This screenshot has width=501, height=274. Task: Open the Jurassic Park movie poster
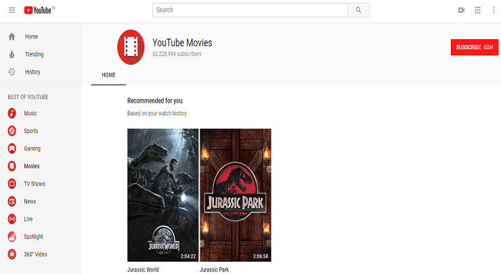coord(236,195)
